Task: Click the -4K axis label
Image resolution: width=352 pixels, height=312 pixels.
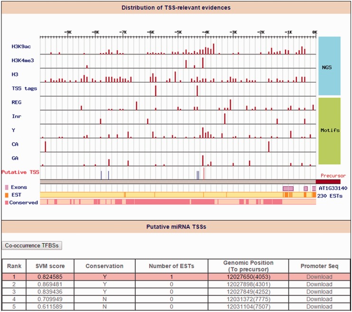Action: 205,32
